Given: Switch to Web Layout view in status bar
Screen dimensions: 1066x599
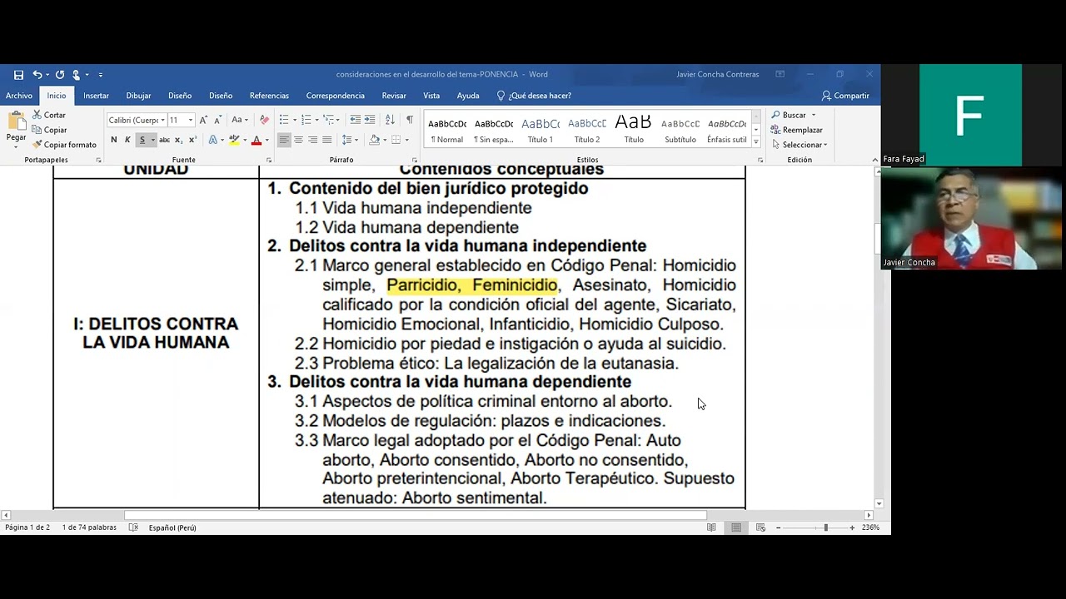Looking at the screenshot, I should click(760, 527).
